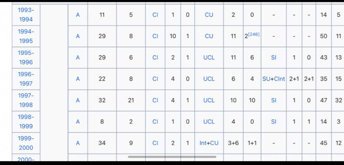Click the Int link in 1999-2000 row

point(203,143)
